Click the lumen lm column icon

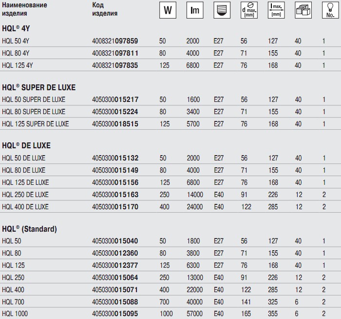click(195, 10)
